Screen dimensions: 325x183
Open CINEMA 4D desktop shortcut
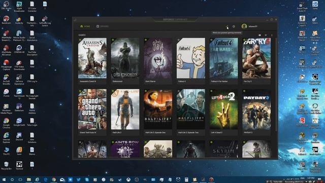pos(19,49)
